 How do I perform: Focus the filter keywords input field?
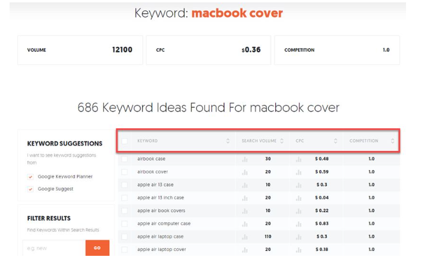tap(54, 248)
